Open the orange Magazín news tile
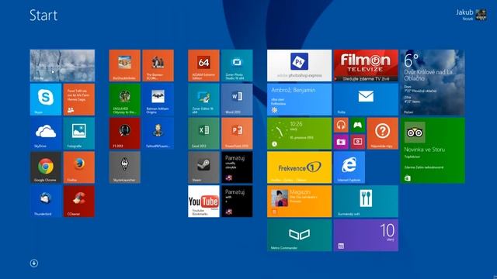 coord(299,201)
